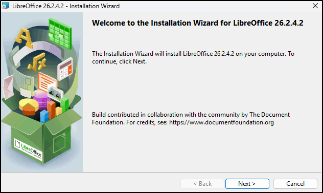The height and width of the screenshot is (193, 323).
Task: Click the Next > button
Action: [247, 184]
